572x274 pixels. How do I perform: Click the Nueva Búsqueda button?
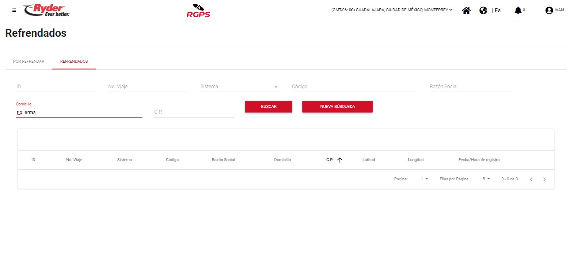tap(337, 107)
